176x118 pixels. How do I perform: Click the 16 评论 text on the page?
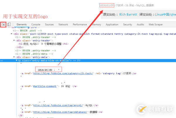(x=130, y=5)
